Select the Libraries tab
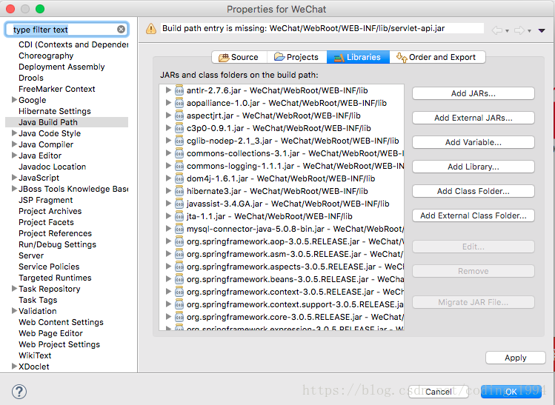555x405 pixels. (x=358, y=57)
